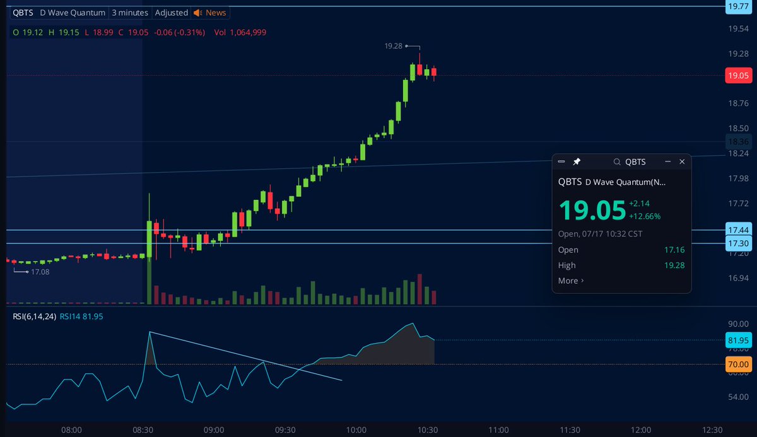The height and width of the screenshot is (437, 757).
Task: Click D Wave Quantum name in chart header
Action: 72,13
